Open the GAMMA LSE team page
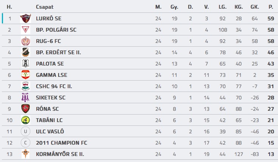 [x=51, y=75]
